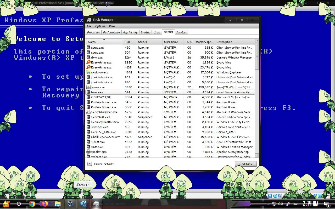Open File Explorer from taskbar
The width and height of the screenshot is (335, 209).
[58, 204]
